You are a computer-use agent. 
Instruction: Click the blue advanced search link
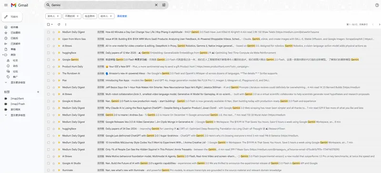tap(122, 16)
